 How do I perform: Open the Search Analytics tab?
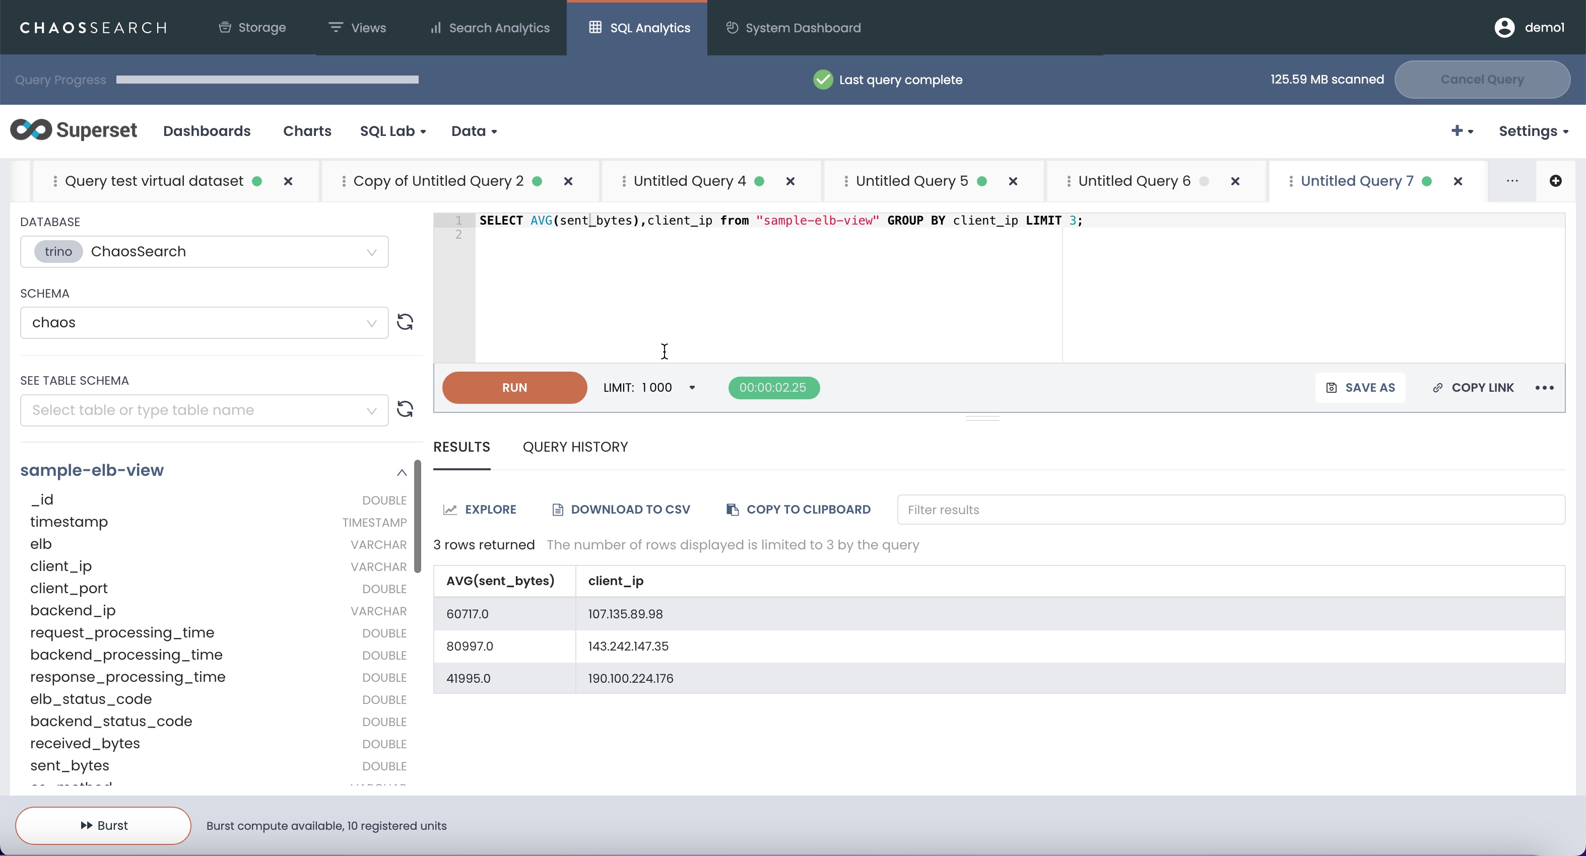pos(490,28)
